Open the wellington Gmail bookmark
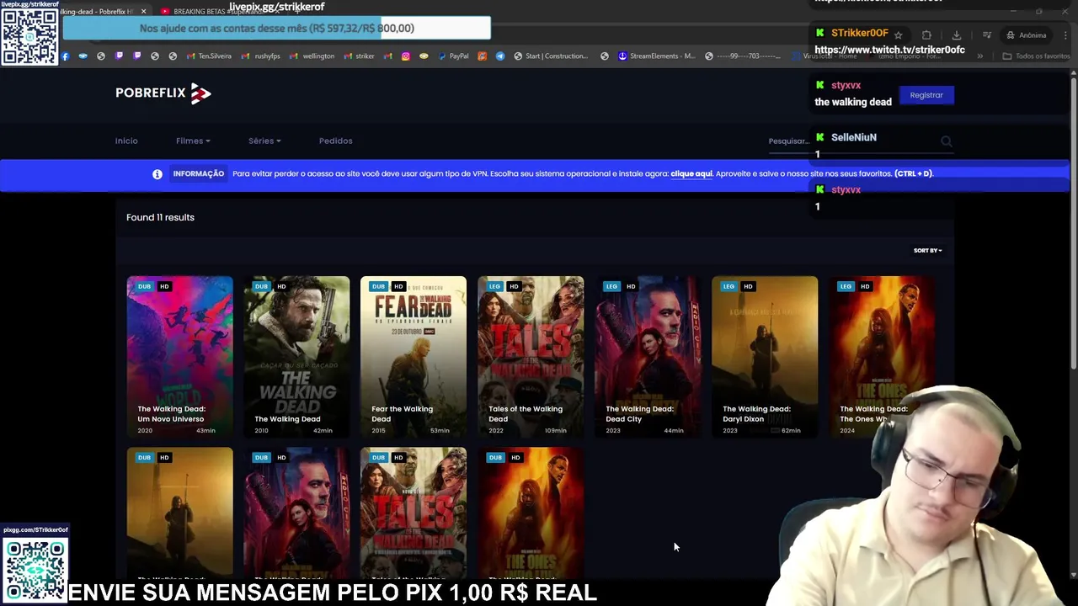 tap(312, 56)
